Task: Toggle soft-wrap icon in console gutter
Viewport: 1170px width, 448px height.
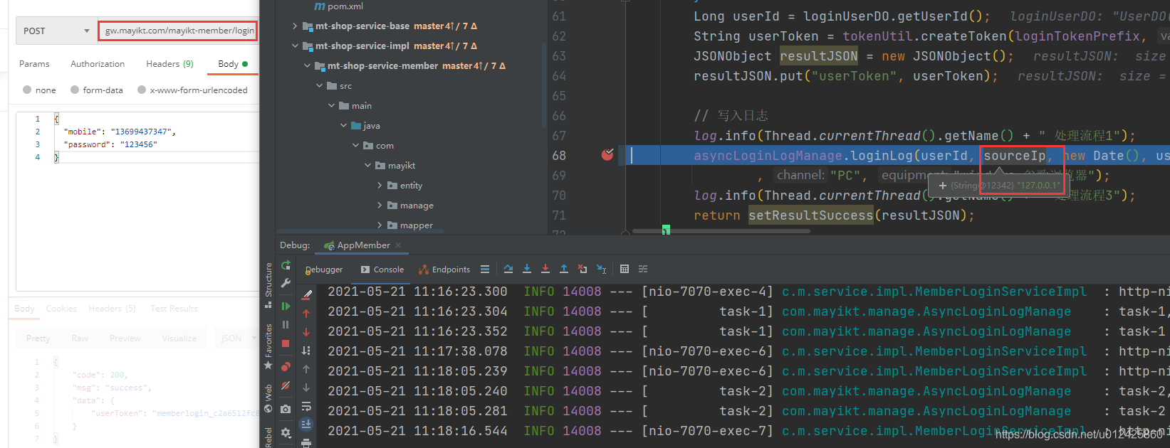Action: click(x=306, y=406)
